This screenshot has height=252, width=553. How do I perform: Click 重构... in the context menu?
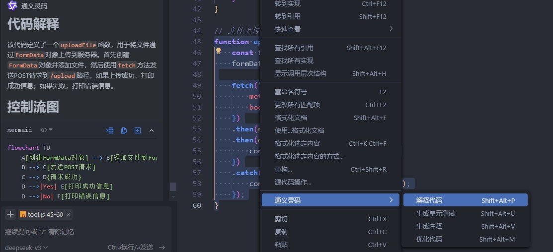tap(330, 169)
